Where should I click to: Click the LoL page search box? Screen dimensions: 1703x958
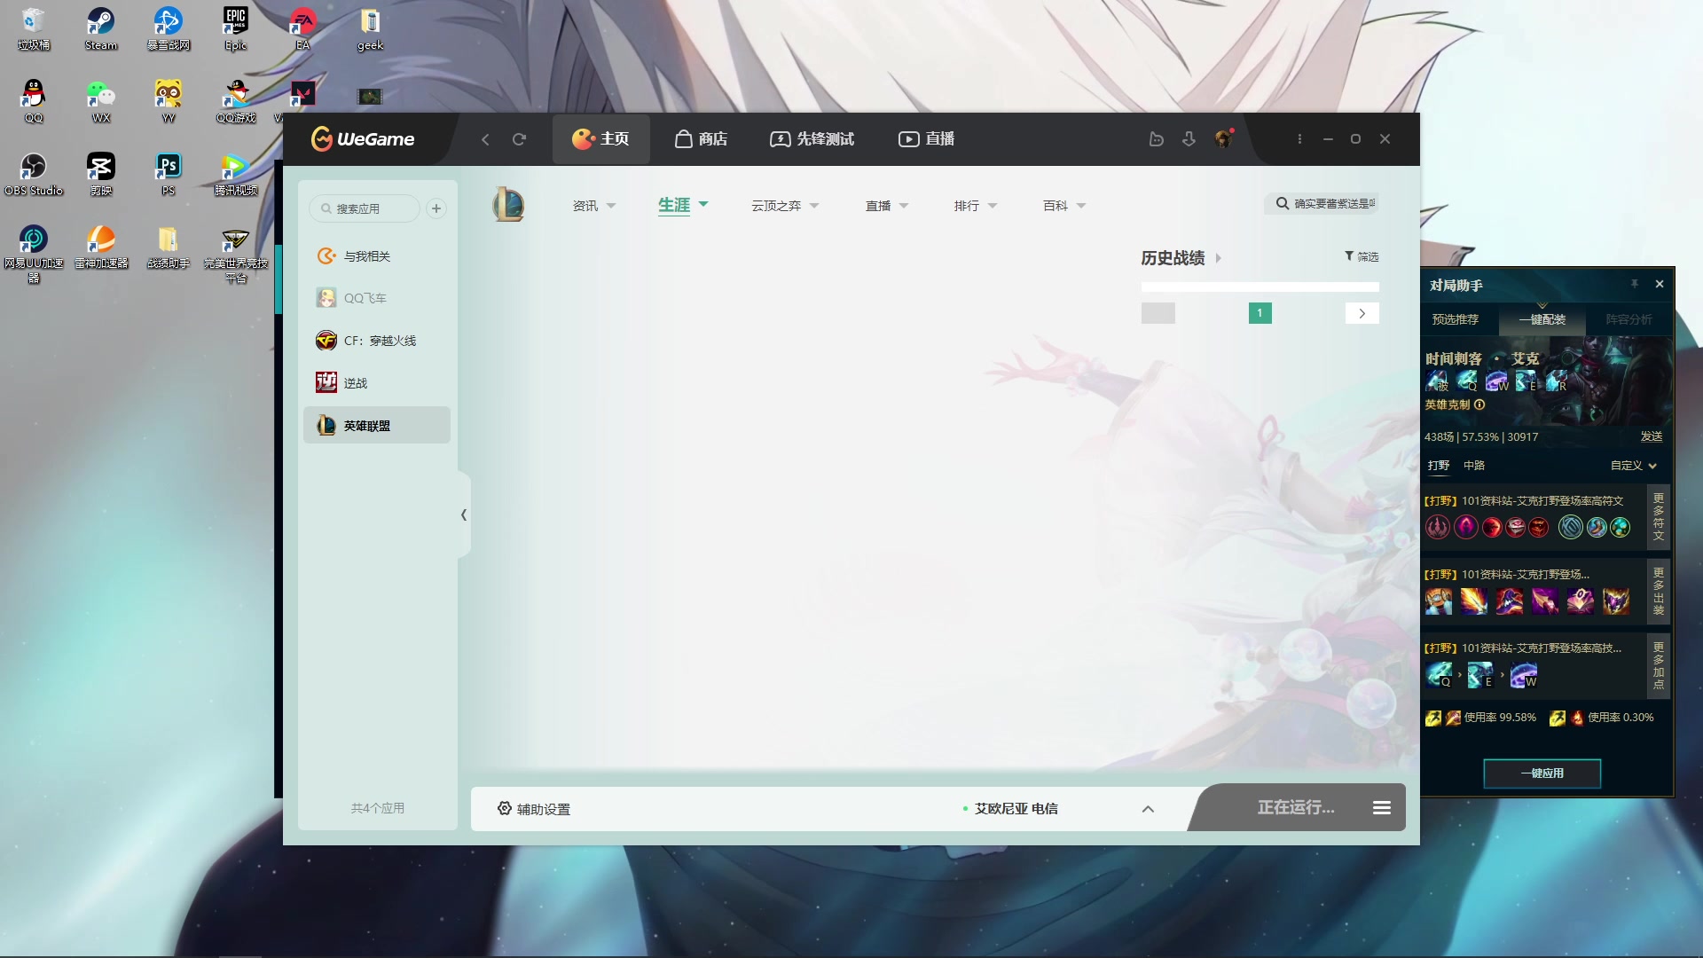[1322, 204]
